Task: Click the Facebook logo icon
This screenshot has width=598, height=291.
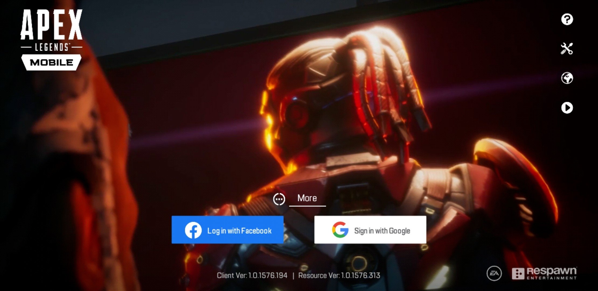Action: (192, 230)
